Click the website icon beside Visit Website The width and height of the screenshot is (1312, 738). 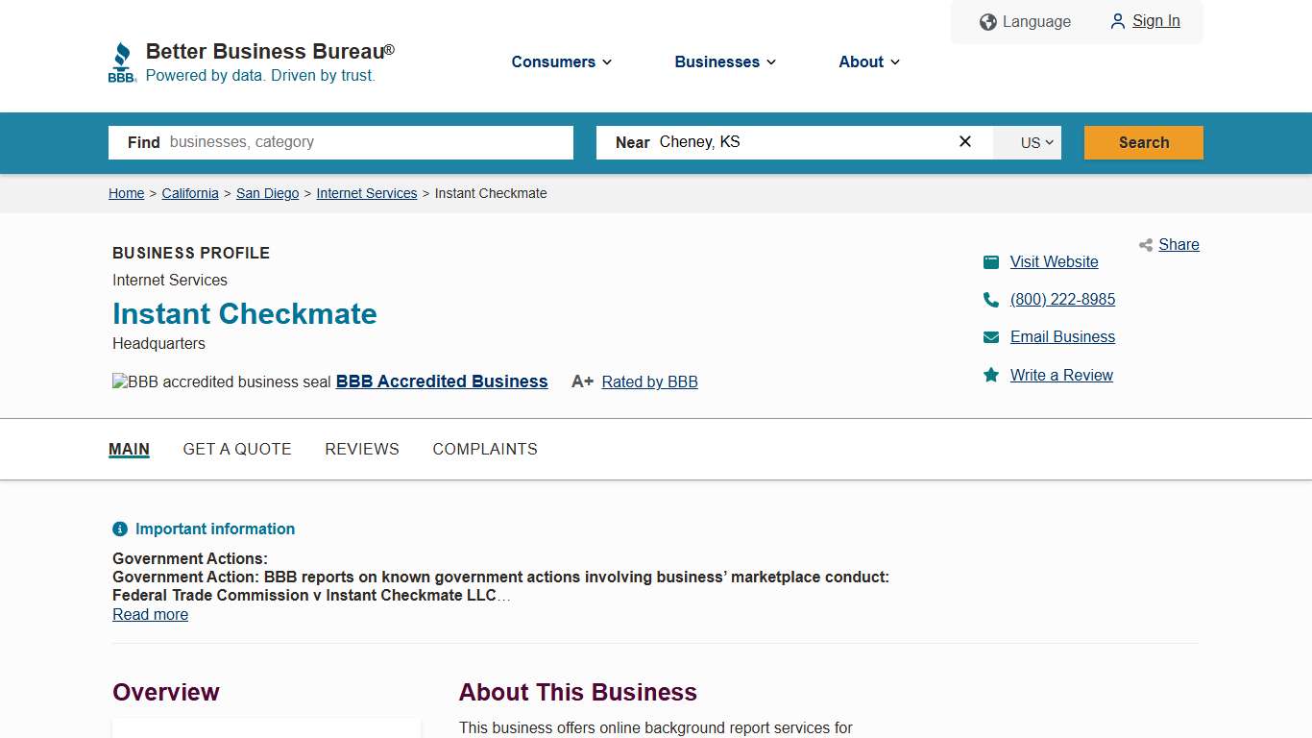coord(991,261)
